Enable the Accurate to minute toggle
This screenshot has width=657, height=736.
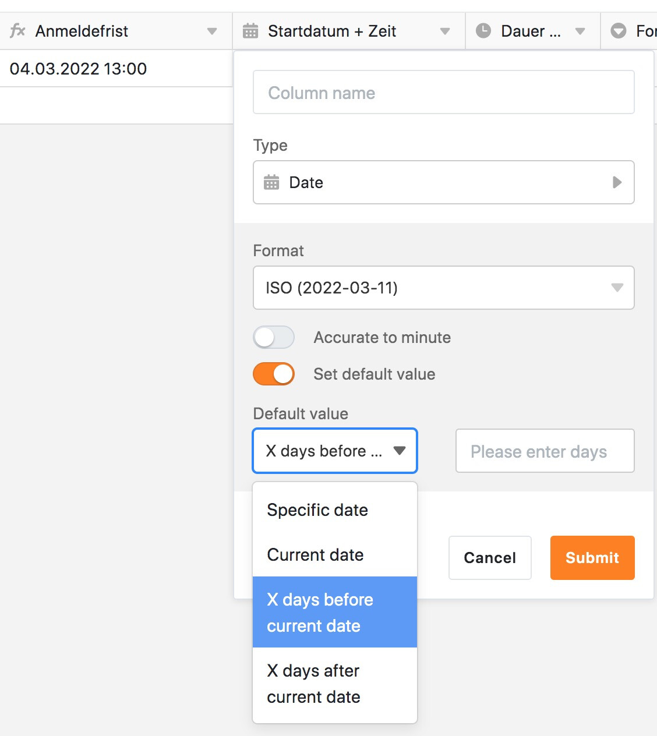pyautogui.click(x=274, y=337)
